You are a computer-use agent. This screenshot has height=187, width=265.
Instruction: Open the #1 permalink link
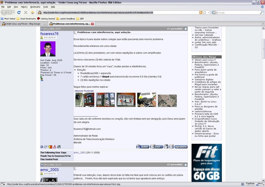pyautogui.click(x=175, y=29)
